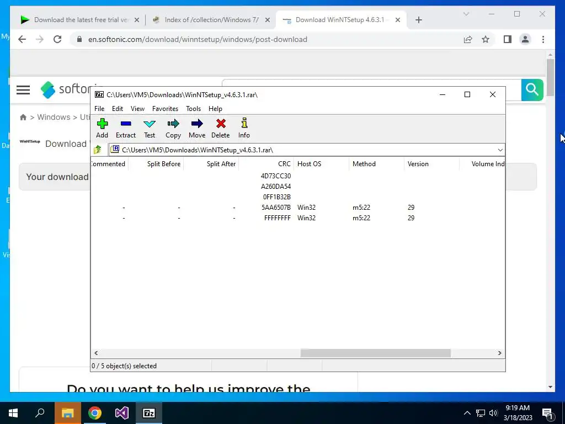565x424 pixels.
Task: Sort by the Version column header
Action: point(431,163)
